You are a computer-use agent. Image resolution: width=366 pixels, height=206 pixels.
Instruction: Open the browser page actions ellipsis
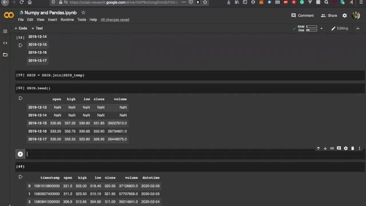click(184, 2)
